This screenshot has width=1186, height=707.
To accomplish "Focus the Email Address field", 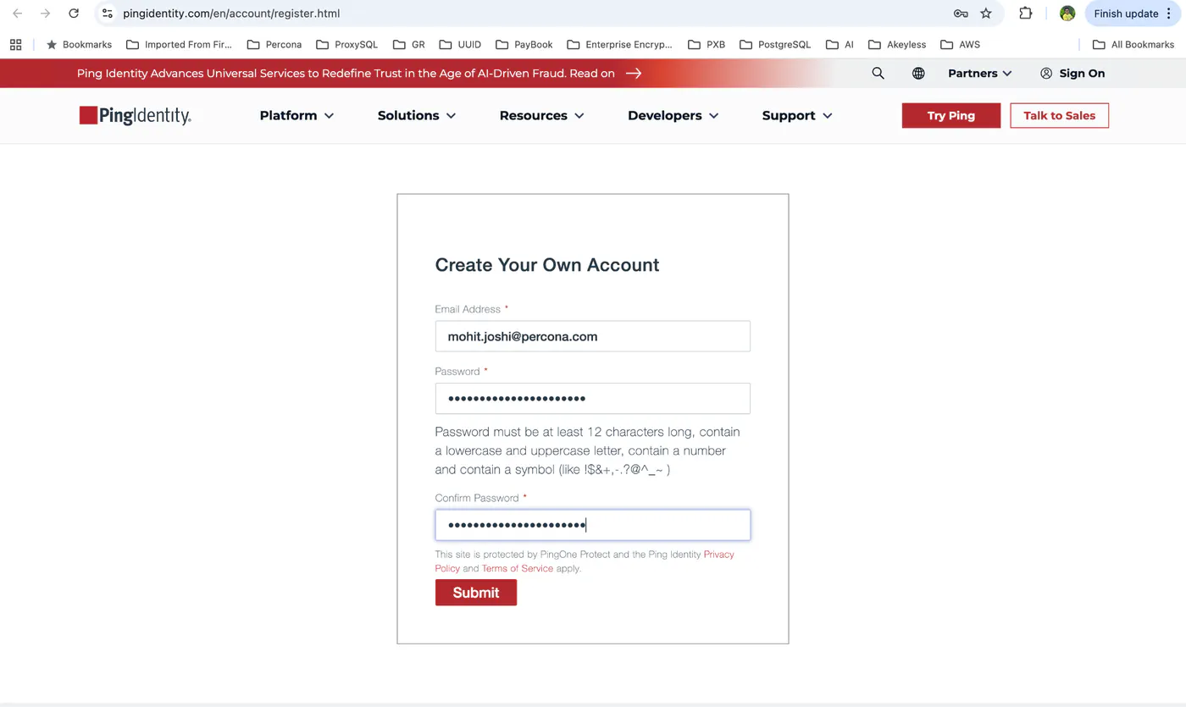I will (593, 336).
